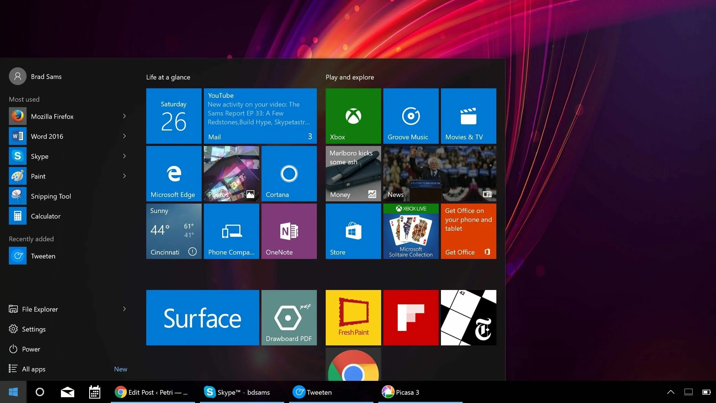Viewport: 716px width, 403px height.
Task: Launch Groove Music tile
Action: pyautogui.click(x=410, y=116)
